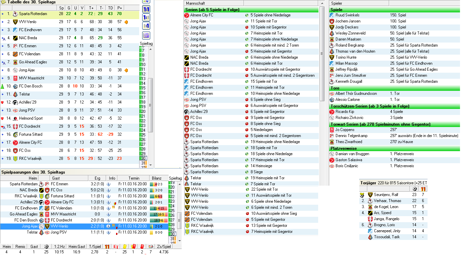Open match info for Achilles'29 vs Almere City FC
The image size is (461, 256).
(x=108, y=202)
